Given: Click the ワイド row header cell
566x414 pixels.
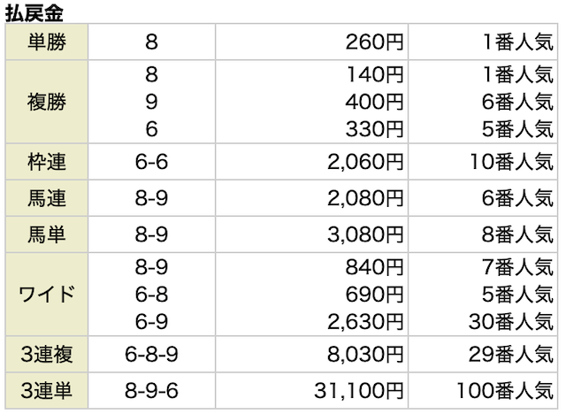Looking at the screenshot, I should click(47, 295).
